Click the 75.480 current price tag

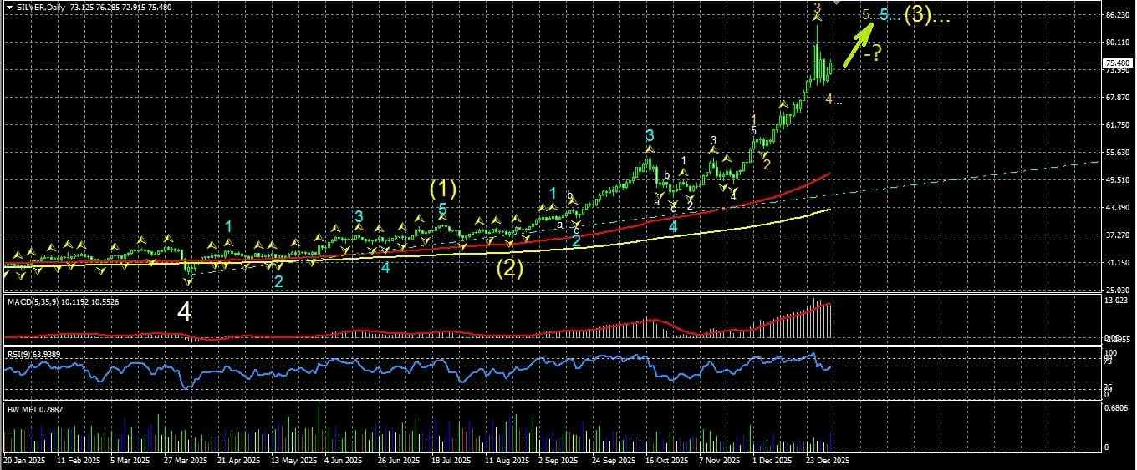(1118, 63)
